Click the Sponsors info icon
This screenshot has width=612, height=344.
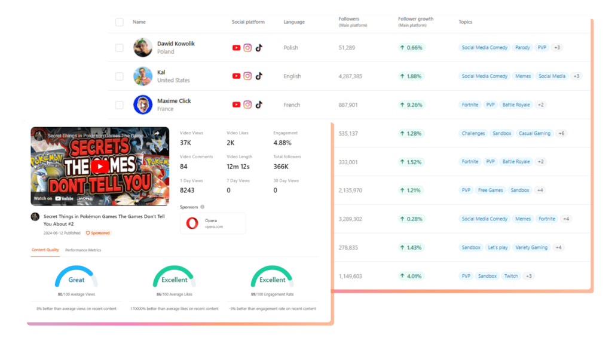pyautogui.click(x=202, y=207)
